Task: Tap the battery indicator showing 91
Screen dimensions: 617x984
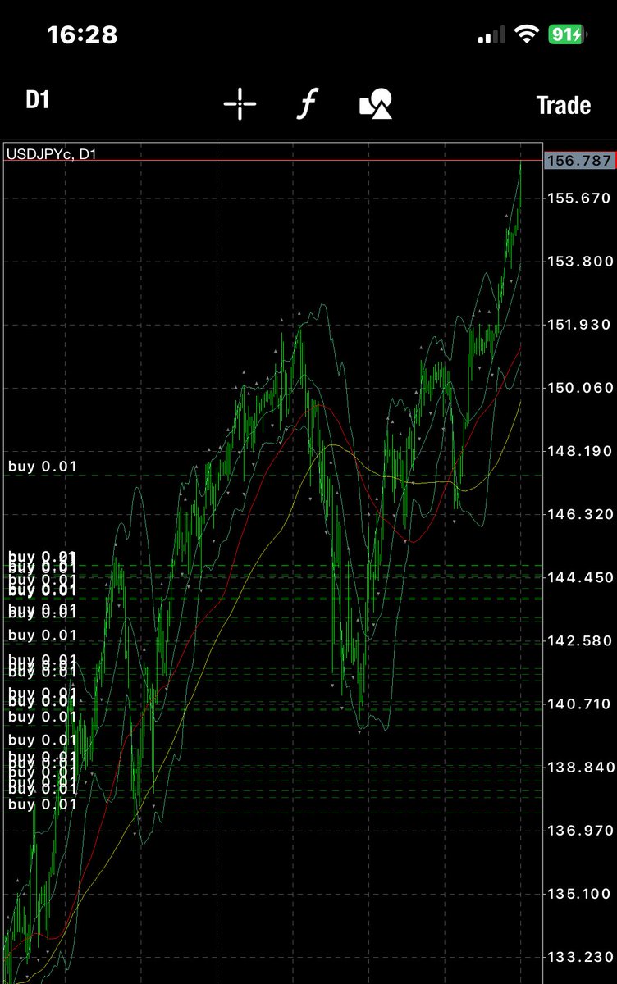Action: click(567, 34)
